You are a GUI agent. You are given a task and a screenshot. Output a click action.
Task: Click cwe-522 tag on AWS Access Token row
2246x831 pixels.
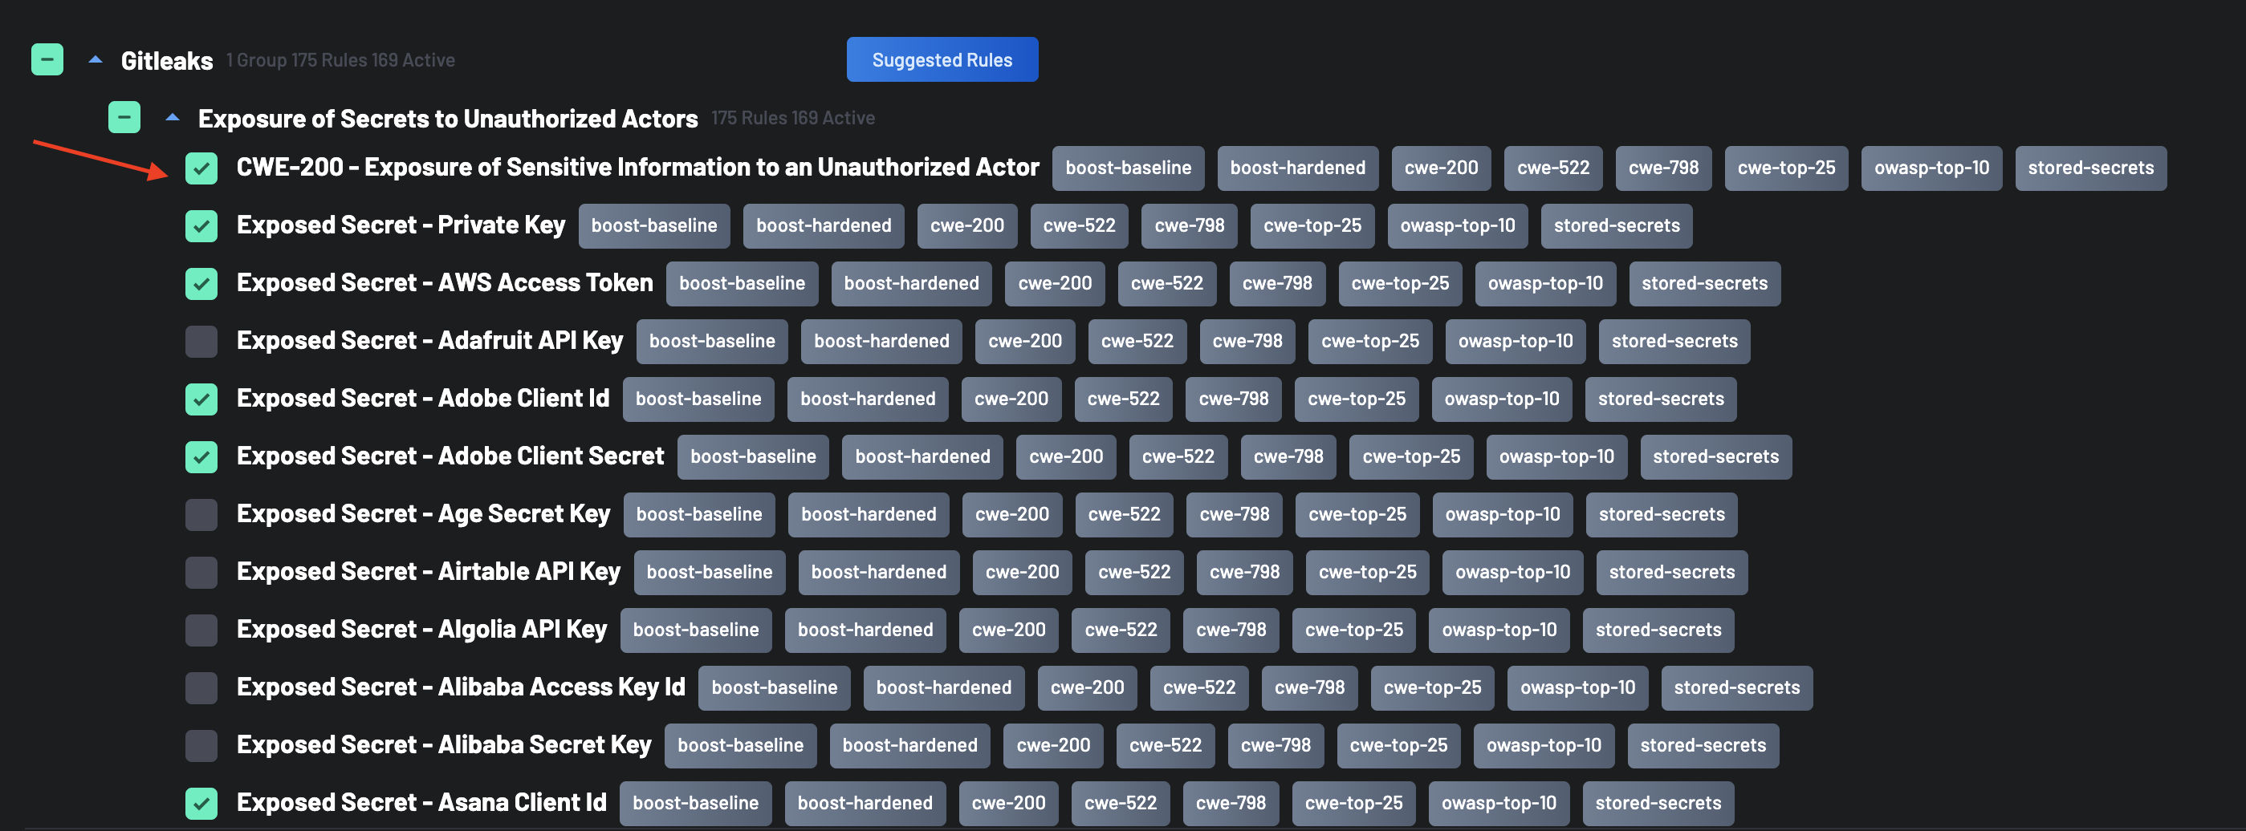(1166, 283)
